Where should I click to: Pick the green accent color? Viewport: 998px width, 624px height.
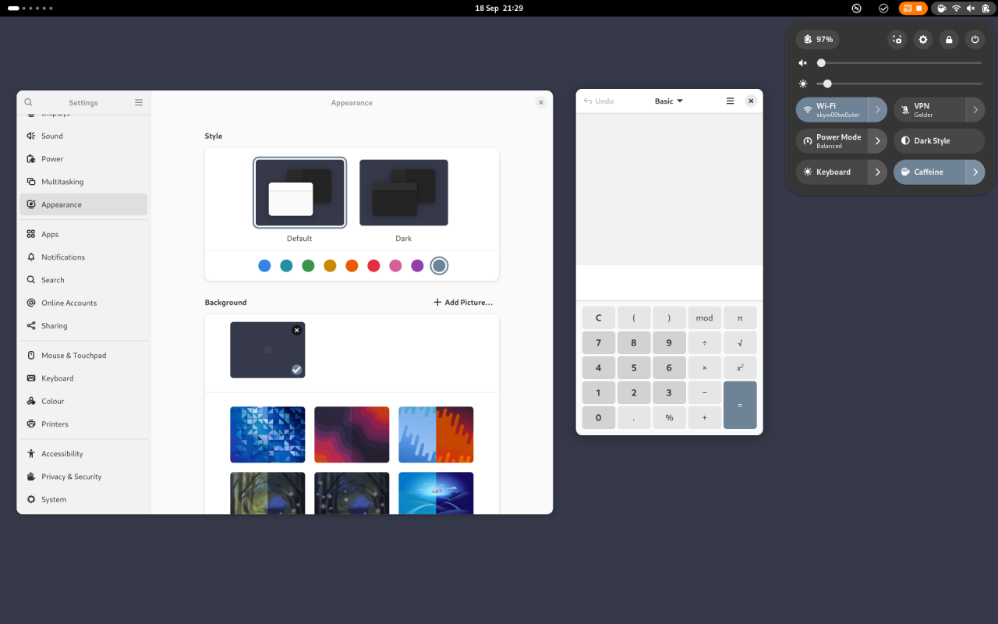coord(308,265)
